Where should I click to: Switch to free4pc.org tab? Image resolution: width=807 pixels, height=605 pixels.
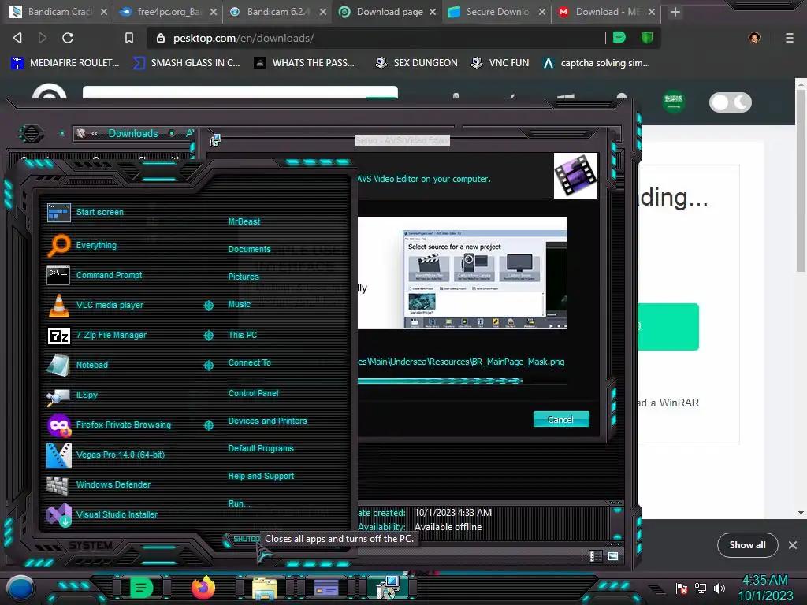point(168,12)
